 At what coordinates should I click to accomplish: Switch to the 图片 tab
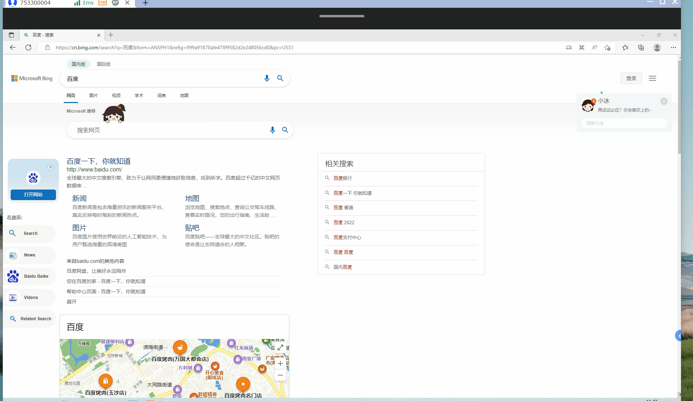(94, 96)
